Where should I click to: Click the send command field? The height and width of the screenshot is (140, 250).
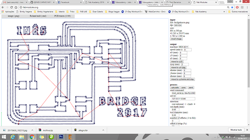pyautogui.click(x=183, y=93)
